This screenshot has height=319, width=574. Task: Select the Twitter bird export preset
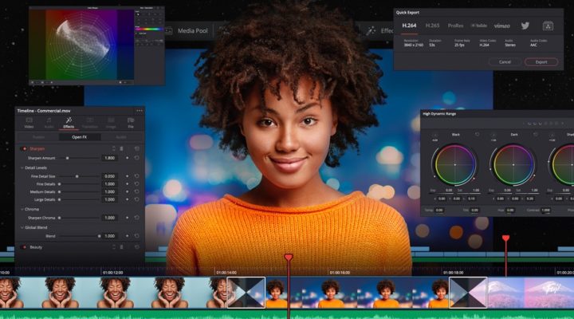pos(525,26)
